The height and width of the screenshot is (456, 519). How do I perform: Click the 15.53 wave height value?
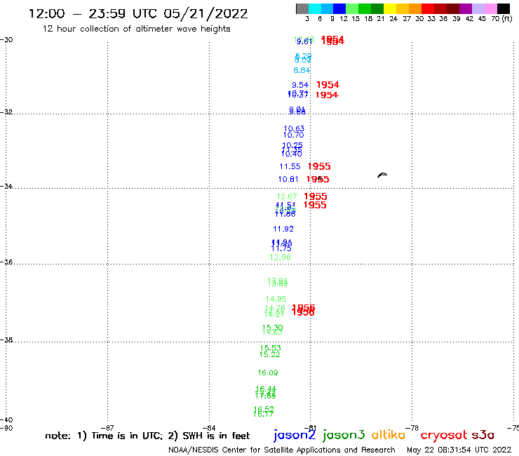point(271,348)
